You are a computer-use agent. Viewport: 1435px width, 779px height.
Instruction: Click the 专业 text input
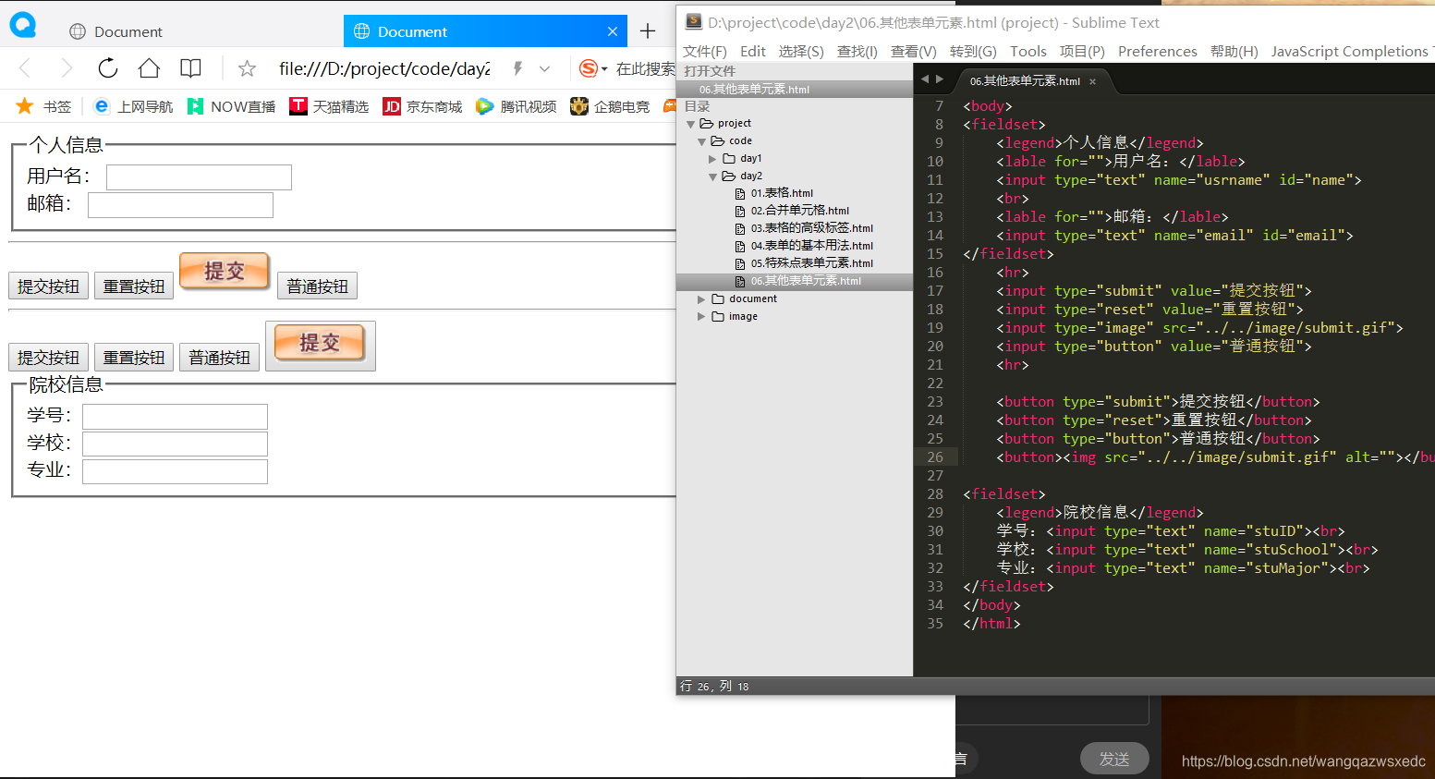pos(175,472)
